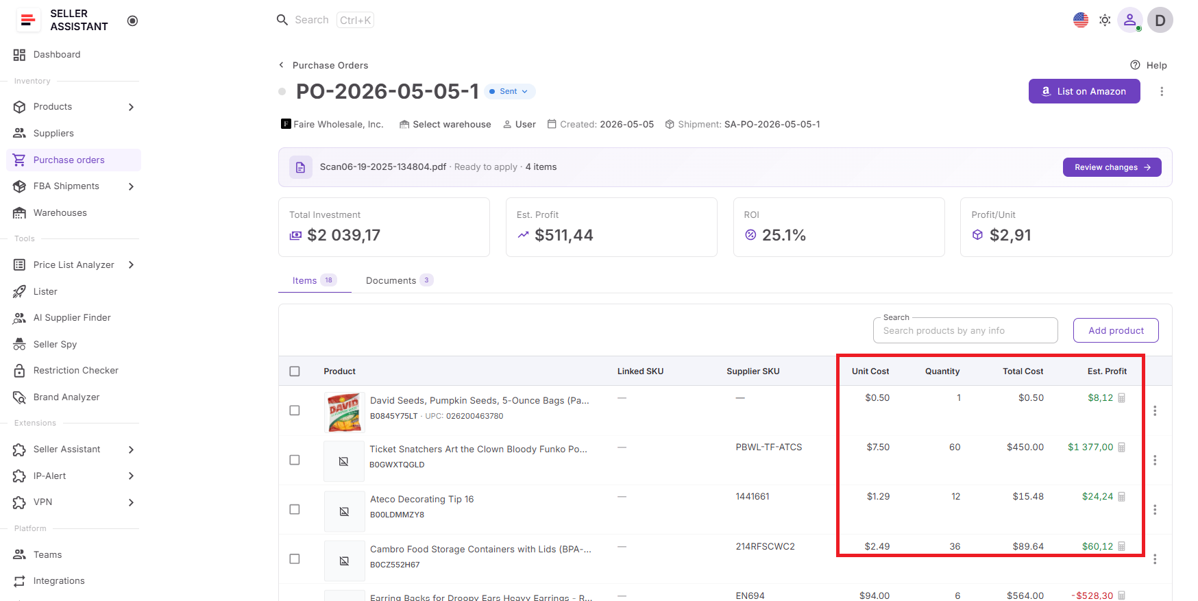Click calculator icon beside $8,12 profit
This screenshot has height=601, width=1198.
click(1122, 398)
